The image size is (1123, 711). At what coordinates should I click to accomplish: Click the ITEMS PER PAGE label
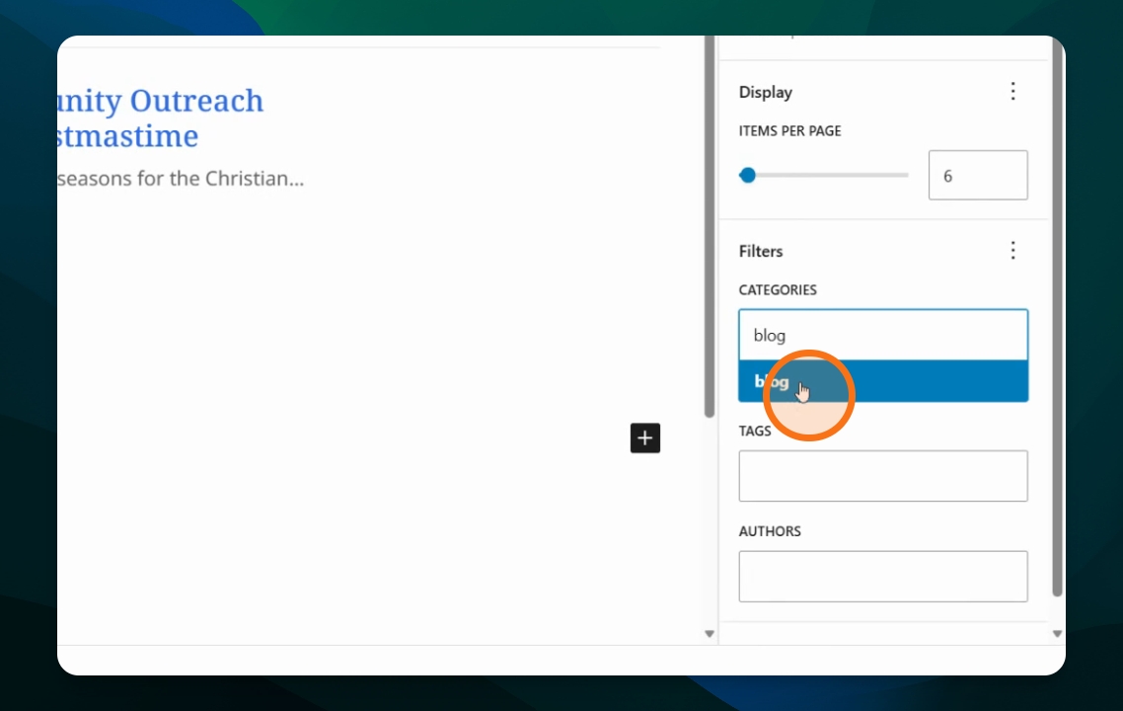tap(790, 131)
